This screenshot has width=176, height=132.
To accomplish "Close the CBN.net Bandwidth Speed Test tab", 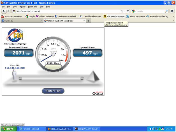I will (84, 21).
